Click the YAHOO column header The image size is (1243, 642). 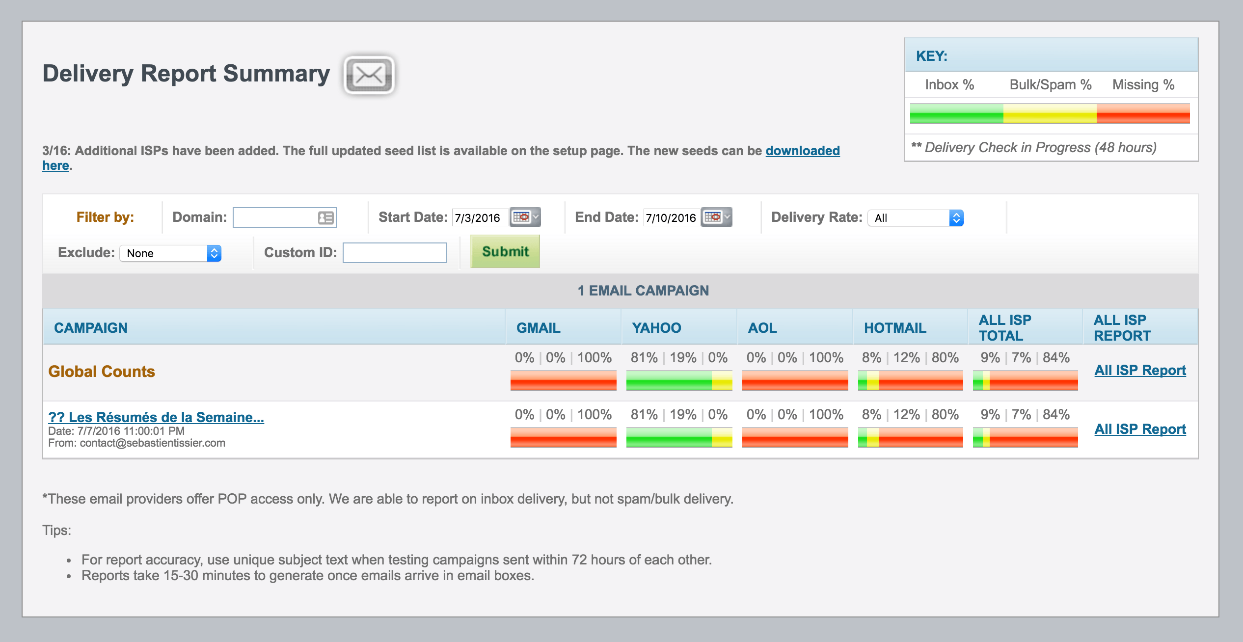(656, 328)
